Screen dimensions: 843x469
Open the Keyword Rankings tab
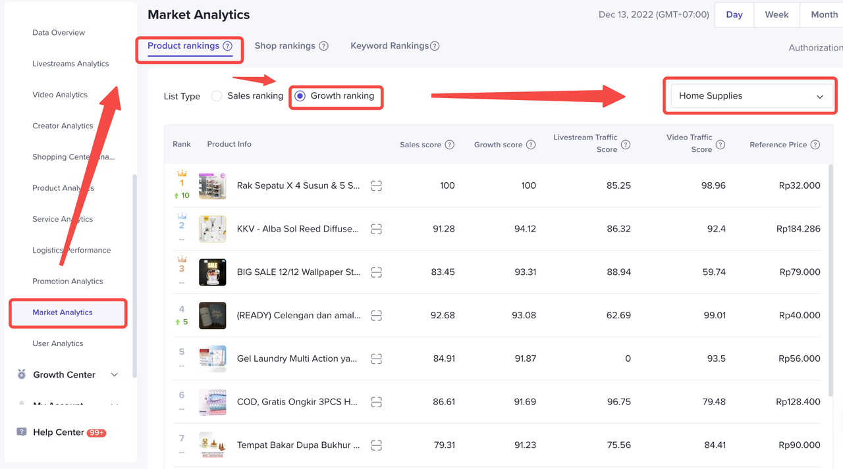pos(389,46)
